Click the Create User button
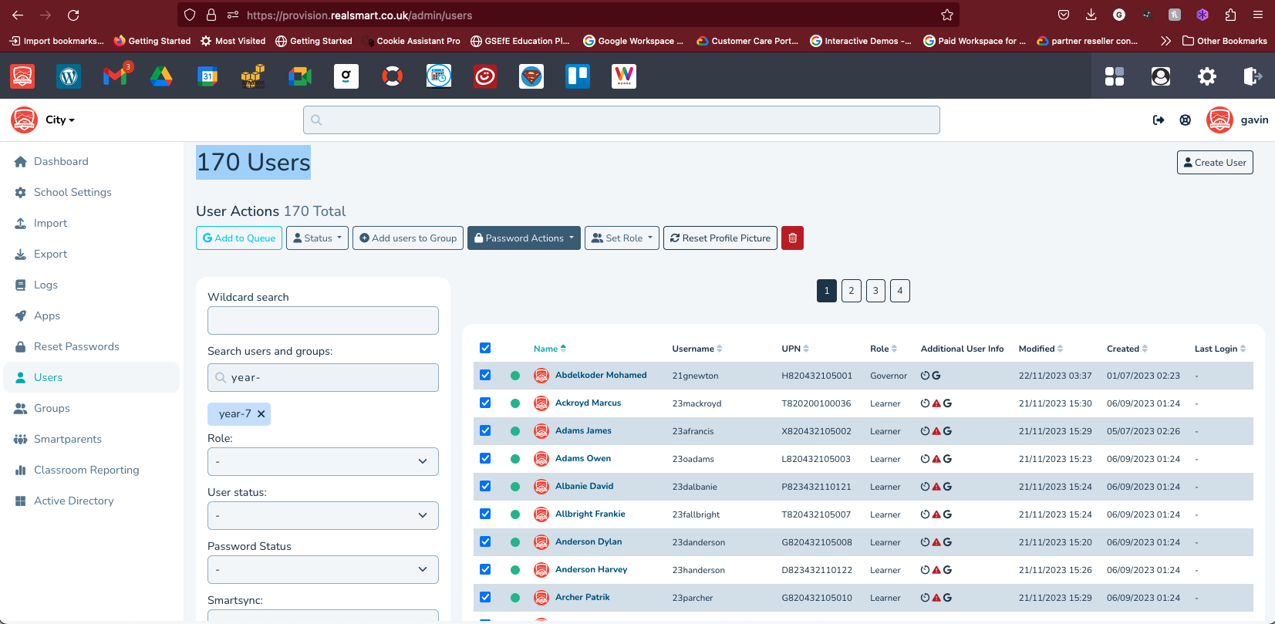1275x624 pixels. [1214, 163]
